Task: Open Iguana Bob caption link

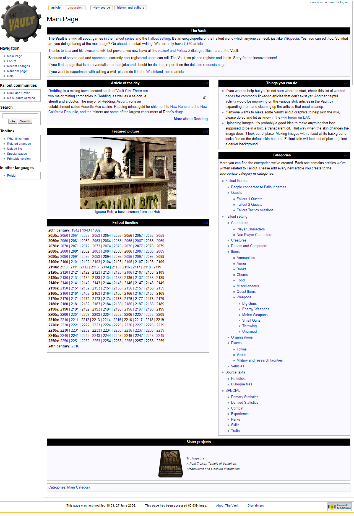Action: coord(104,212)
